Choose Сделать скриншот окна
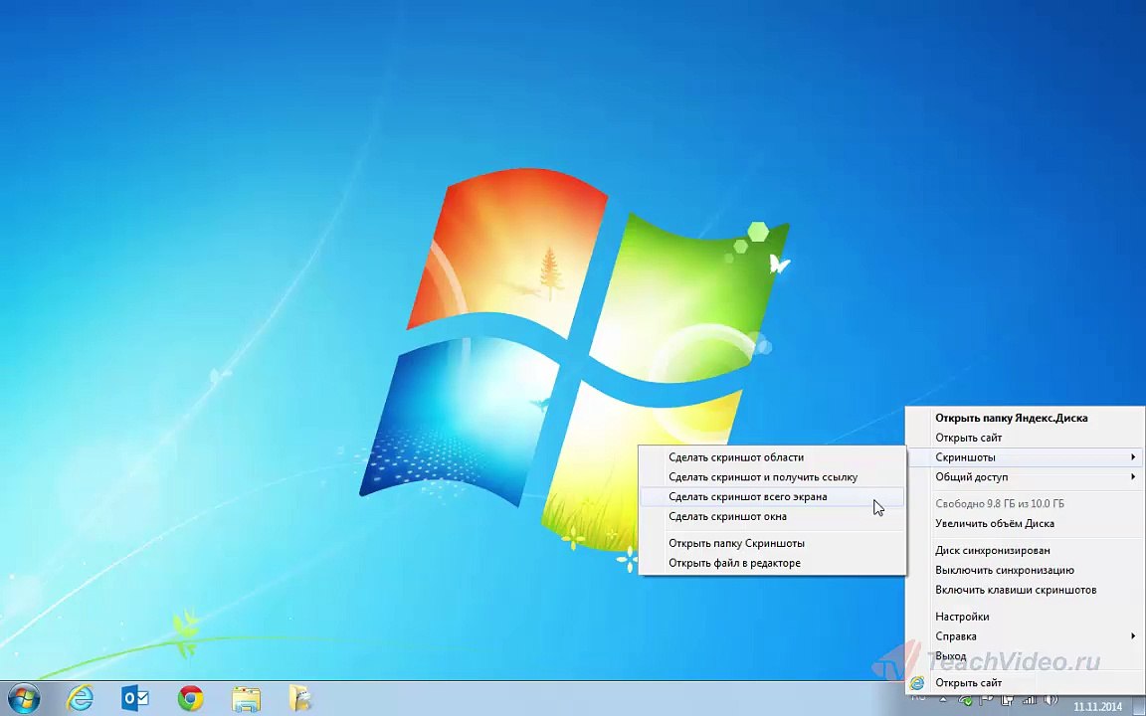This screenshot has width=1146, height=716. pos(772,516)
